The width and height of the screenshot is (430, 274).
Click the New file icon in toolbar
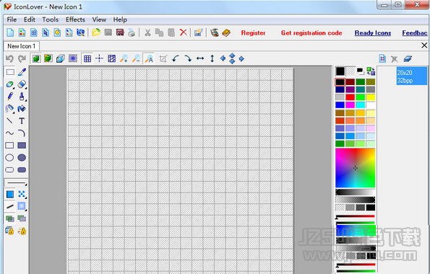pos(10,32)
